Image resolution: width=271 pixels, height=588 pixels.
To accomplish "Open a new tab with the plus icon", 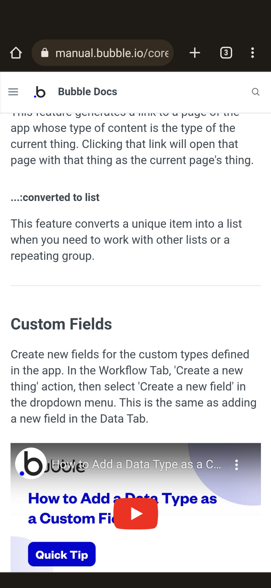I will click(x=195, y=53).
